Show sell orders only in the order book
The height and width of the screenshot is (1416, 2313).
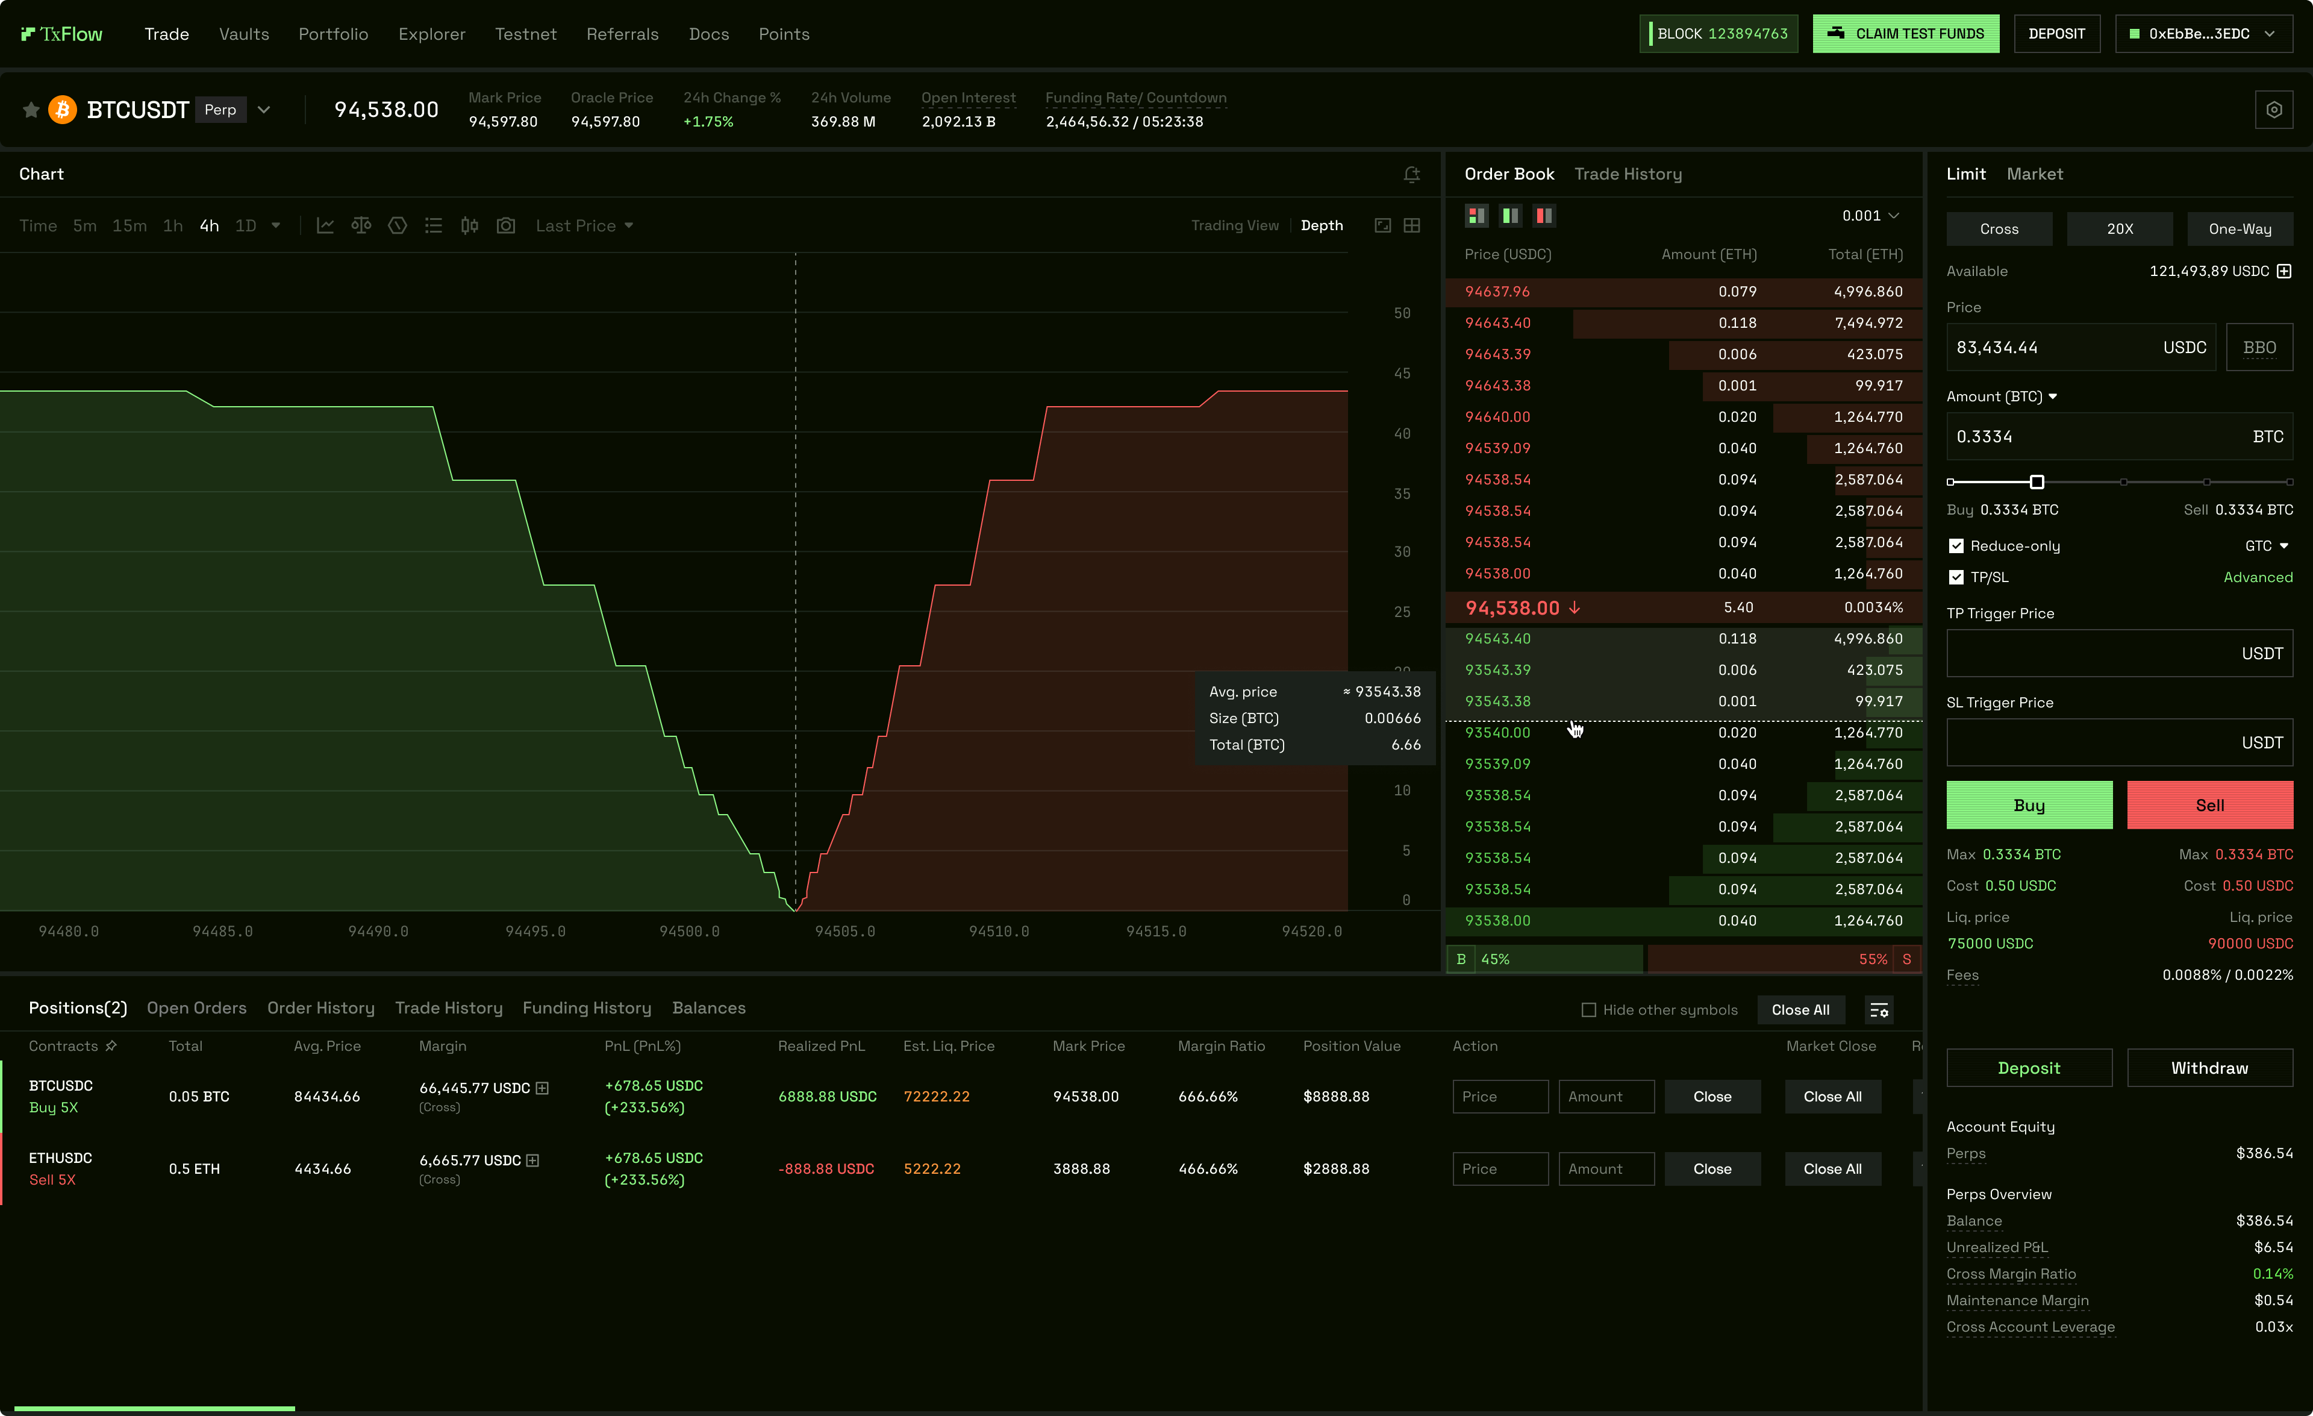tap(1544, 215)
